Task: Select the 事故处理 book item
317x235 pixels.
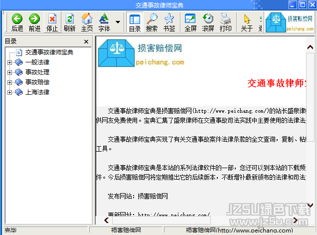Action: [37, 72]
